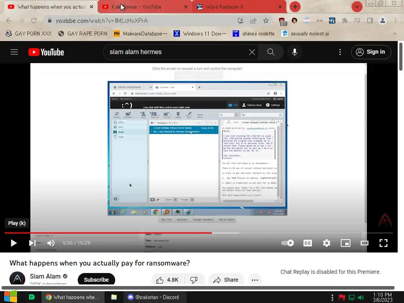Screen dimensions: 404x303
Task: Click the Sign in button
Action: pos(371,52)
